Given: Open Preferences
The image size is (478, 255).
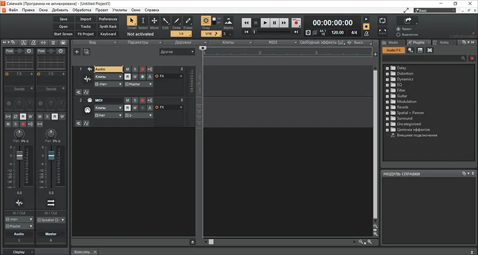Looking at the screenshot, I should click(x=108, y=19).
